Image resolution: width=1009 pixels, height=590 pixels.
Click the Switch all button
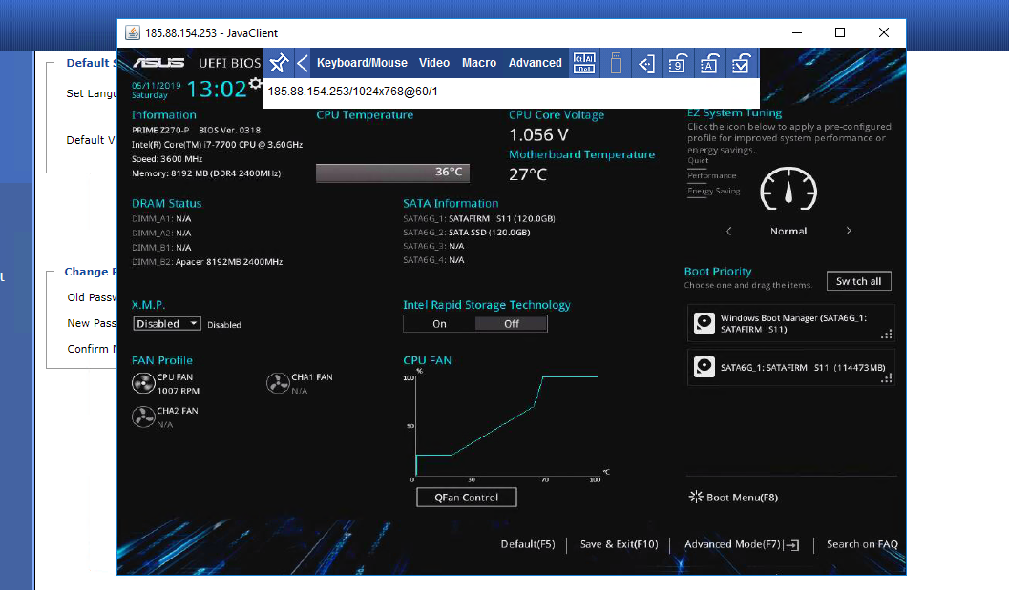(858, 281)
